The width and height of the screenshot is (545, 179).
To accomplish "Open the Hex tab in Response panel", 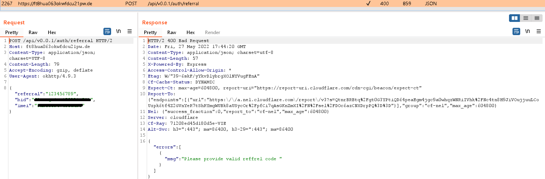I will 190,32.
